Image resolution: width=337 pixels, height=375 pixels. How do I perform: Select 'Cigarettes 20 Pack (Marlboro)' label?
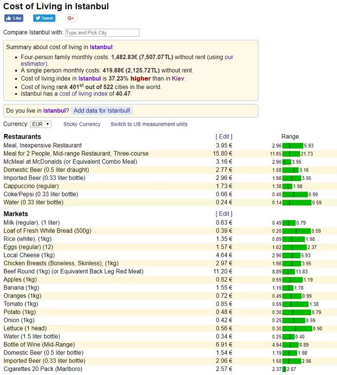tap(43, 369)
